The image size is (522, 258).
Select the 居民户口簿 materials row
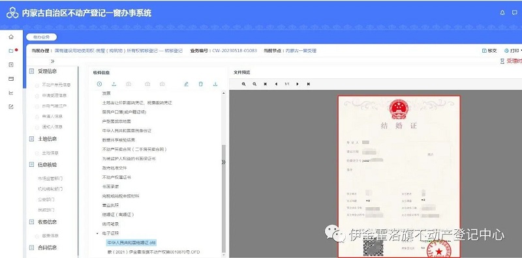coord(124,112)
